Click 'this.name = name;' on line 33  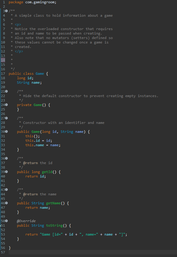(x=43, y=145)
